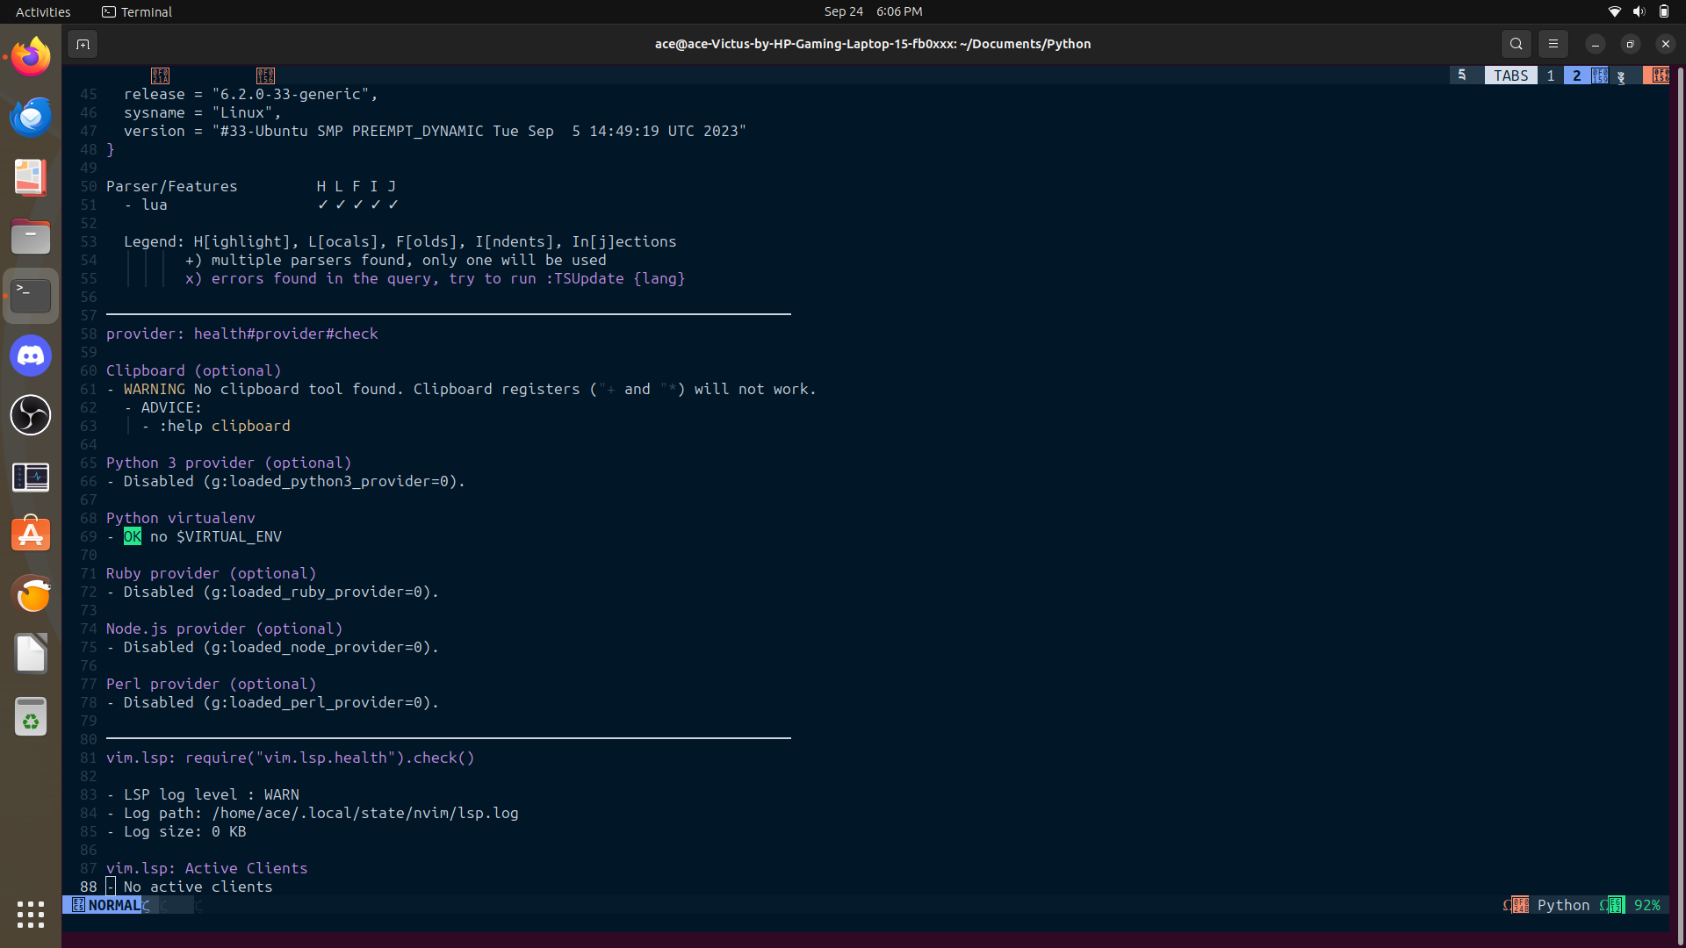Open Discord from the dock
Screen dimensions: 1686x948
(31, 355)
